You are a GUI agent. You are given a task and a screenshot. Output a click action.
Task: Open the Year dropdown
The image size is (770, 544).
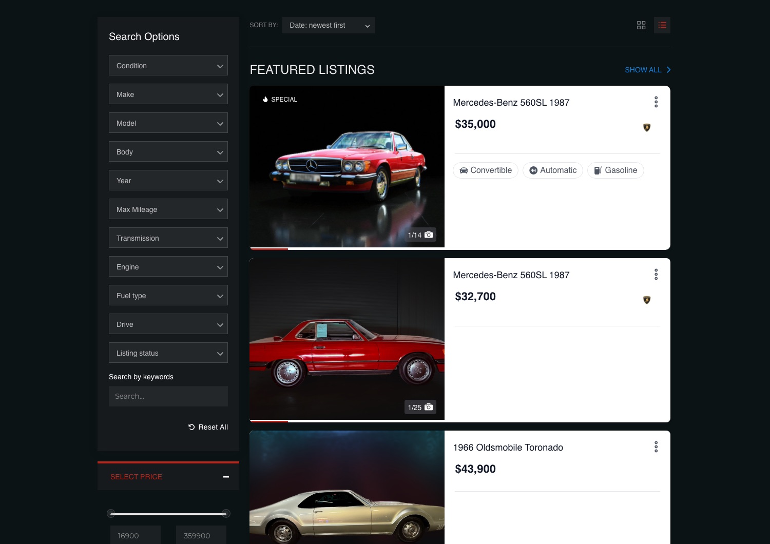(168, 181)
